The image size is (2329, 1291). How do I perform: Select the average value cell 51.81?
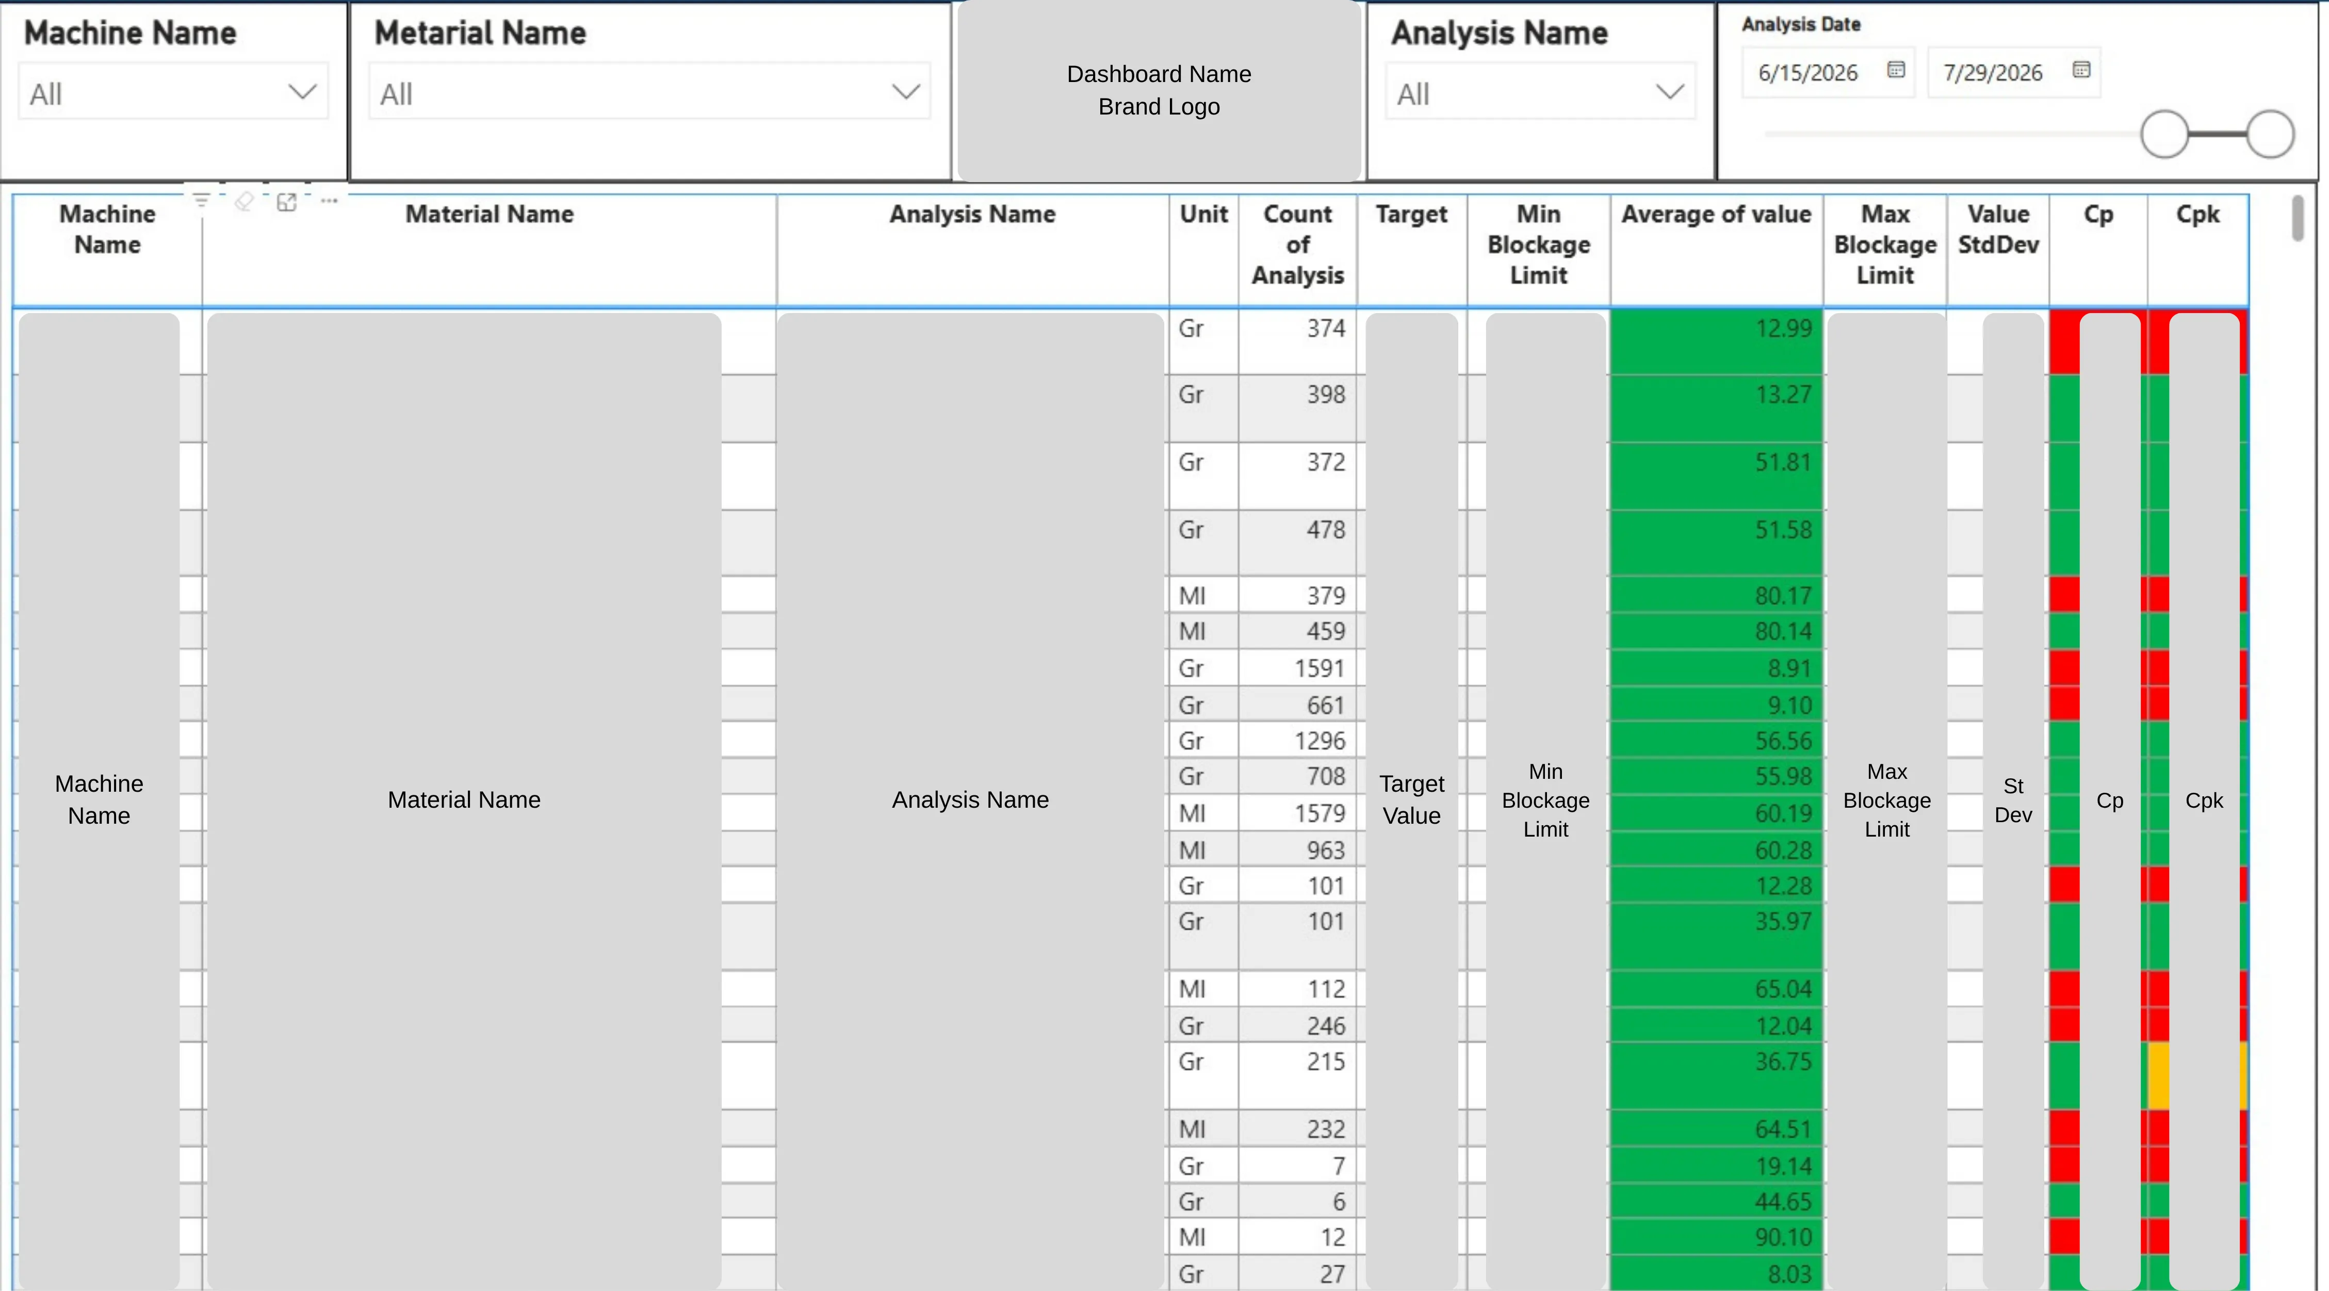pyautogui.click(x=1716, y=476)
